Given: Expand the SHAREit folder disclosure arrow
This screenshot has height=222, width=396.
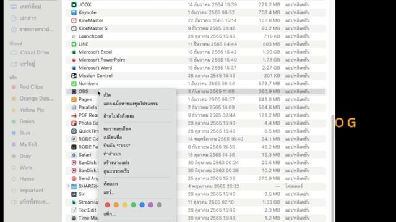Looking at the screenshot, I should 68,186.
